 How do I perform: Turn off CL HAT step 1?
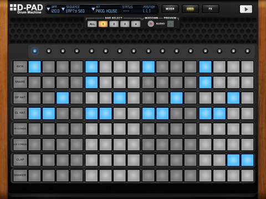pos(34,113)
